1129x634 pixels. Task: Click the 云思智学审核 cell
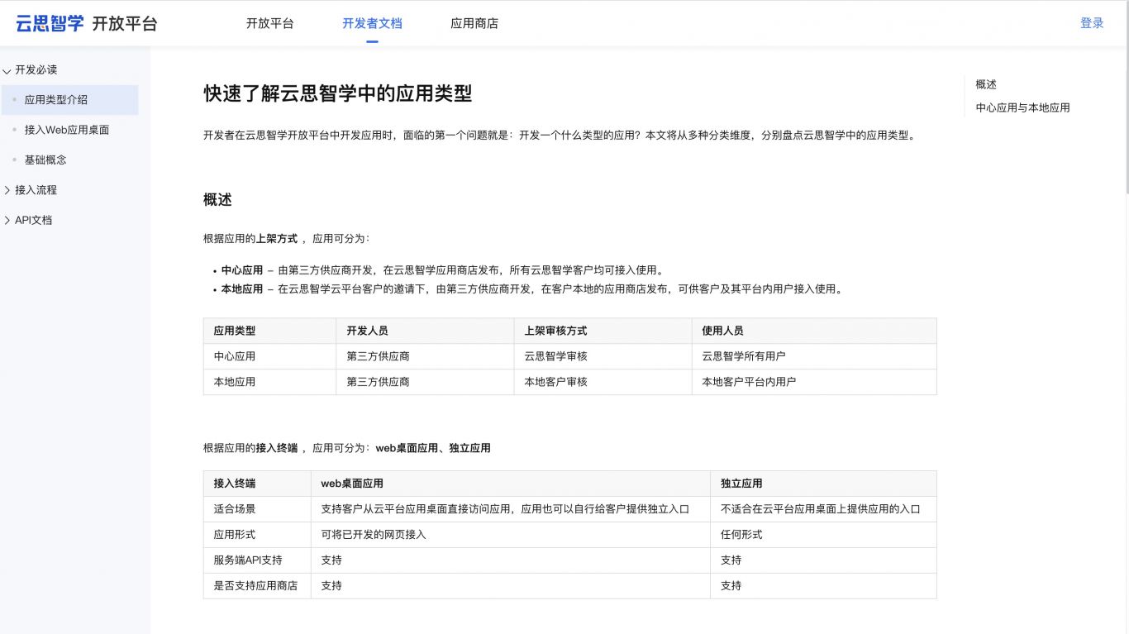pyautogui.click(x=603, y=356)
